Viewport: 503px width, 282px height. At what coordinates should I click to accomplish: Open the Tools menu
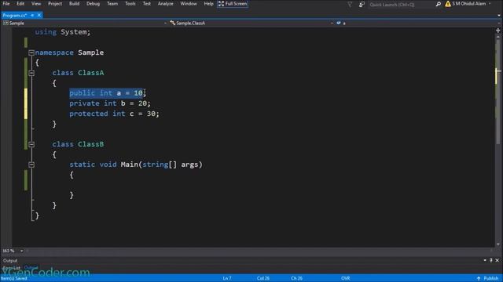point(130,4)
